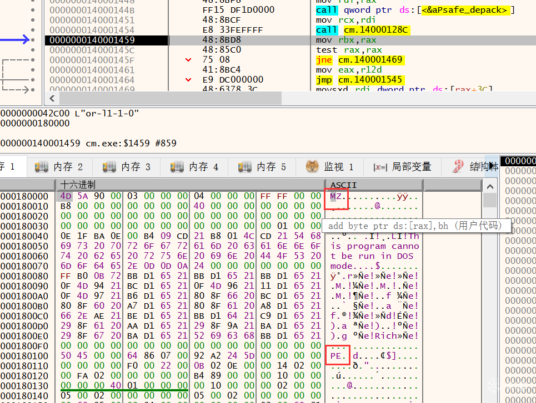The height and width of the screenshot is (403, 536).
Task: Toggle breakpoint dot at address 0000000140001464
Action: tap(33, 79)
